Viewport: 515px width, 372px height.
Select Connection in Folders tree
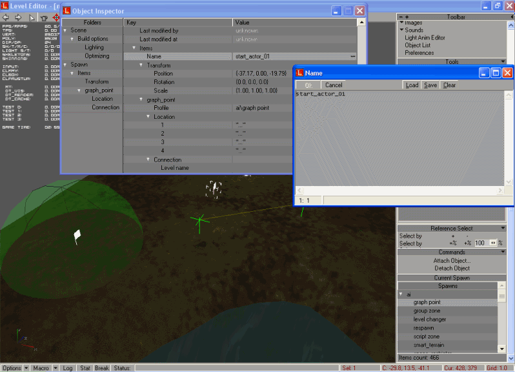tap(105, 107)
